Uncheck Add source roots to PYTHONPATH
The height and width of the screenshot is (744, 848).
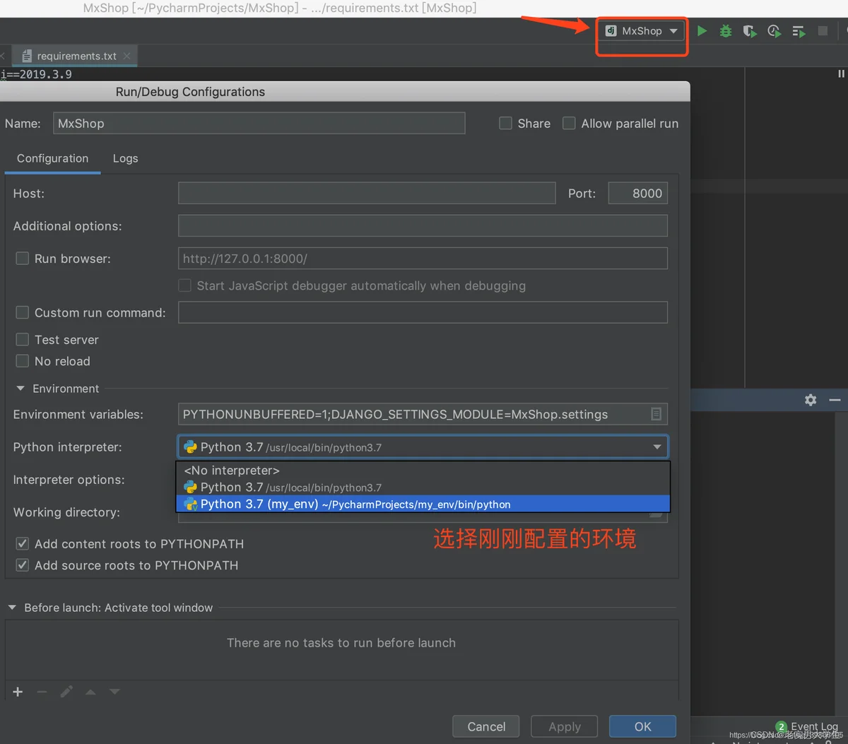tap(23, 565)
